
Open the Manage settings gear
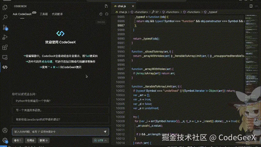[x=5, y=140]
